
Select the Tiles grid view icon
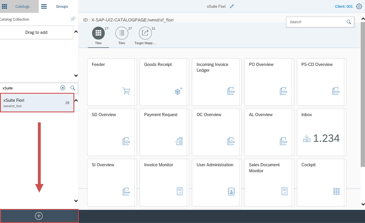[98, 33]
